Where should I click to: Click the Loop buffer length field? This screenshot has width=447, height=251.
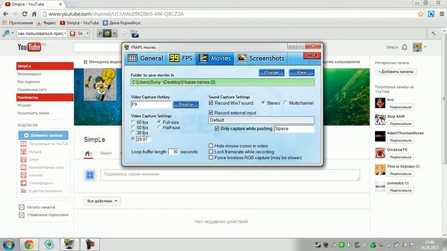(x=173, y=152)
